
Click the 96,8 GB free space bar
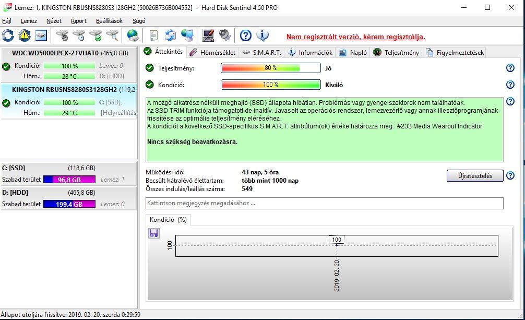(x=69, y=180)
